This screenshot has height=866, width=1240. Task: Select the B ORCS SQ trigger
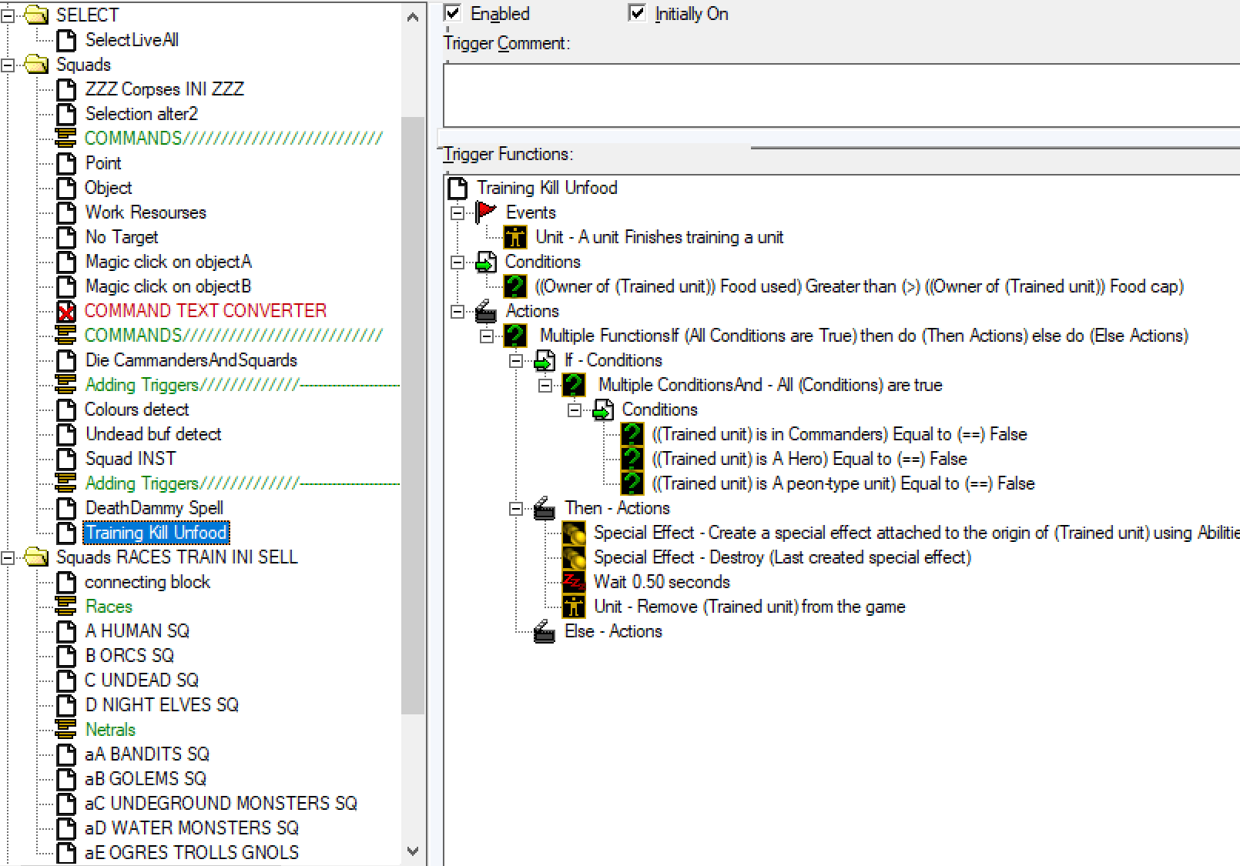pyautogui.click(x=129, y=656)
